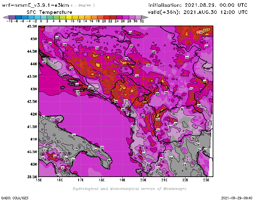
Task: Click the timestamp 2021-08-29-09:40
Action: click(x=237, y=198)
